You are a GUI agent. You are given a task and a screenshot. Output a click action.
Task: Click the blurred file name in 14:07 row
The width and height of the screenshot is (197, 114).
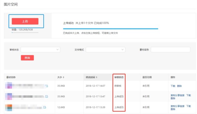[x=29, y=85]
